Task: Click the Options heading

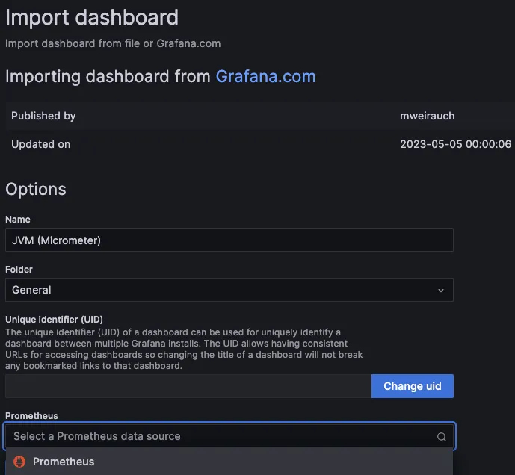Action: point(35,190)
